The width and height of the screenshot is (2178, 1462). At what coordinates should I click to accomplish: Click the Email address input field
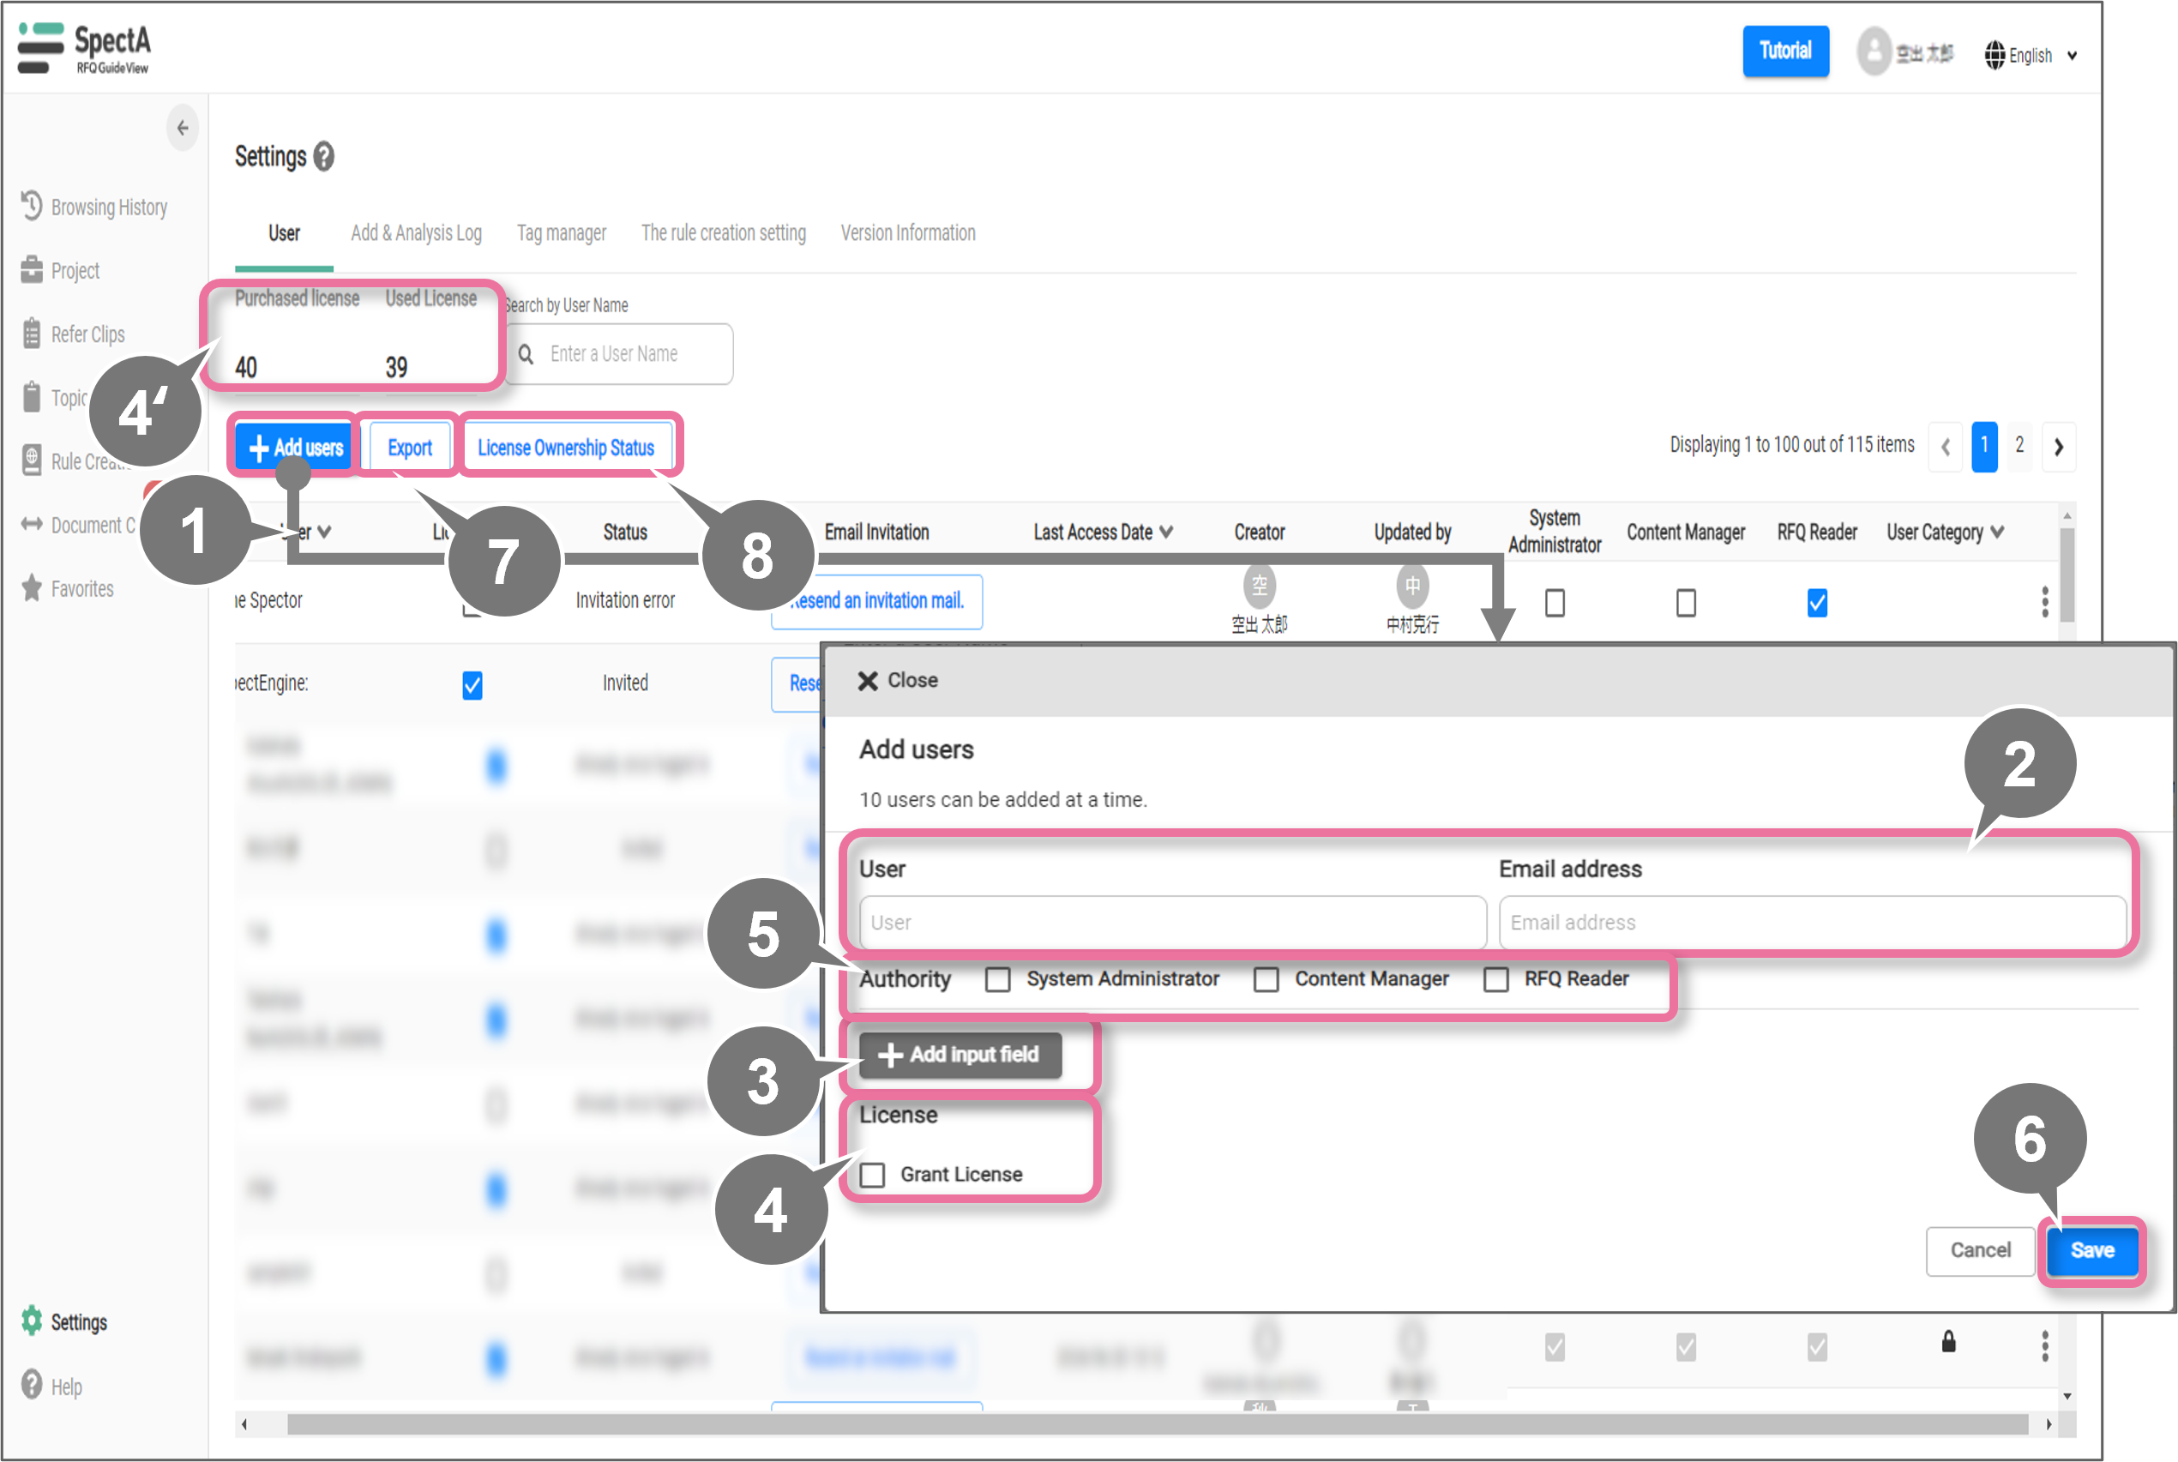[x=1811, y=922]
